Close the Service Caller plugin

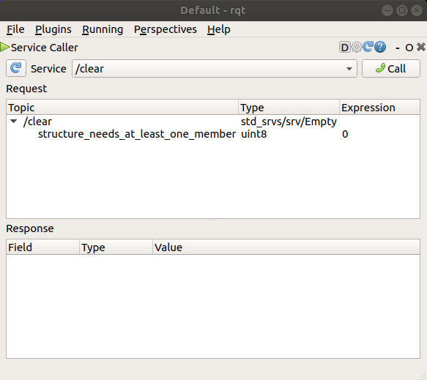click(421, 47)
